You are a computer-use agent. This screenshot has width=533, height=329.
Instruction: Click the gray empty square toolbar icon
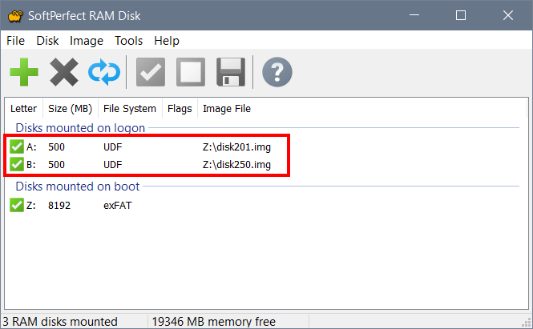click(191, 72)
